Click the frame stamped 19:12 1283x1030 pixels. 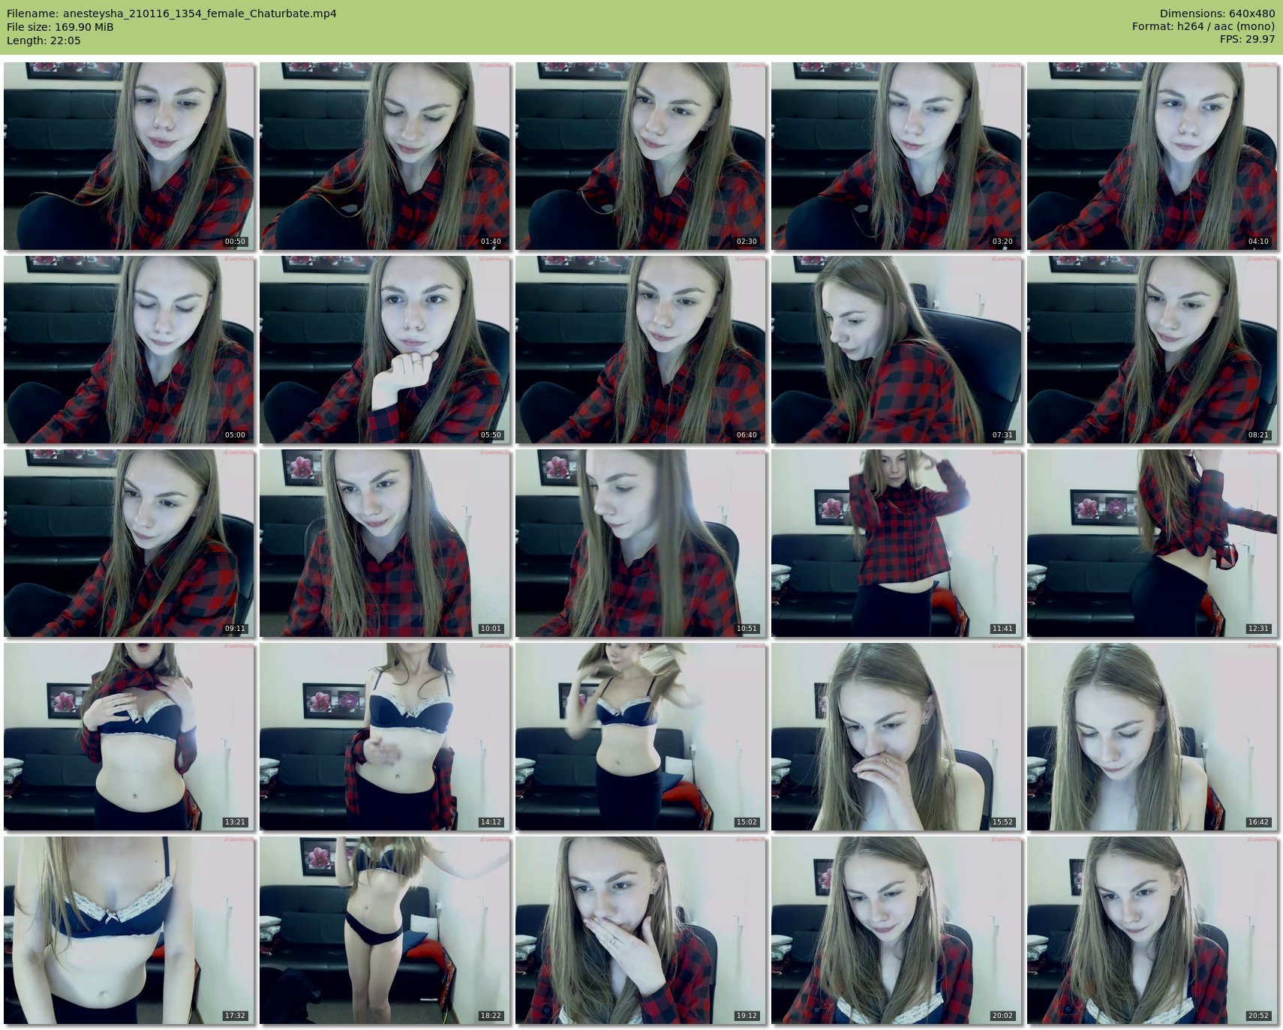[x=641, y=930]
